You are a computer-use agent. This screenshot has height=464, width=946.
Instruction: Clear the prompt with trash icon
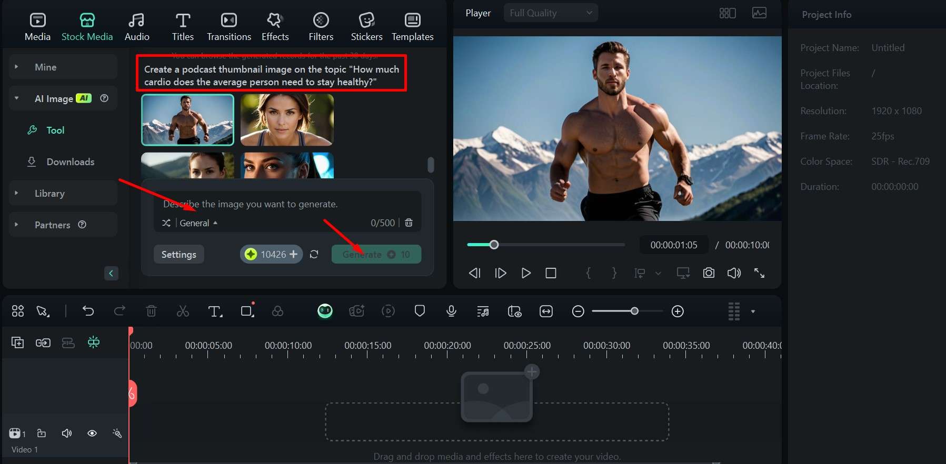(409, 223)
